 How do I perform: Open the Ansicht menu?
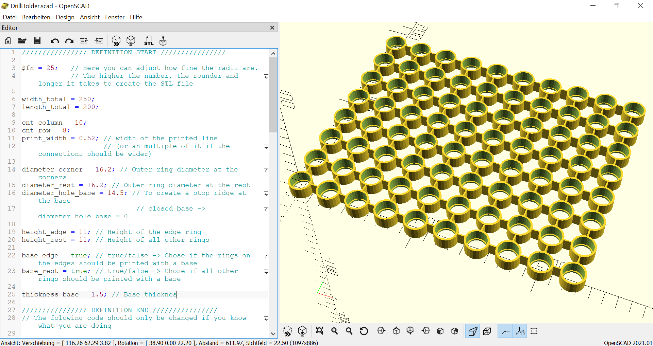tap(90, 17)
